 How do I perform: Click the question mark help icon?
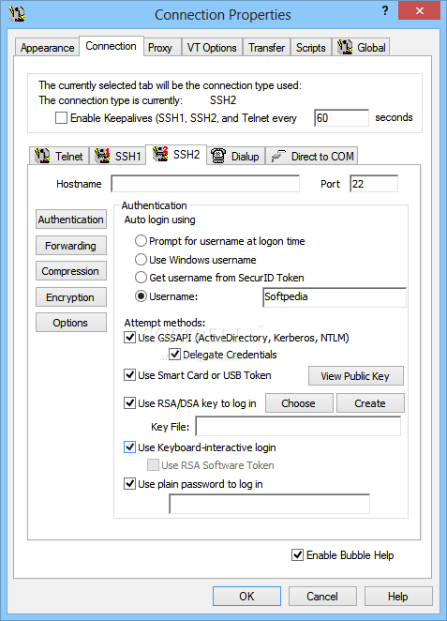385,11
